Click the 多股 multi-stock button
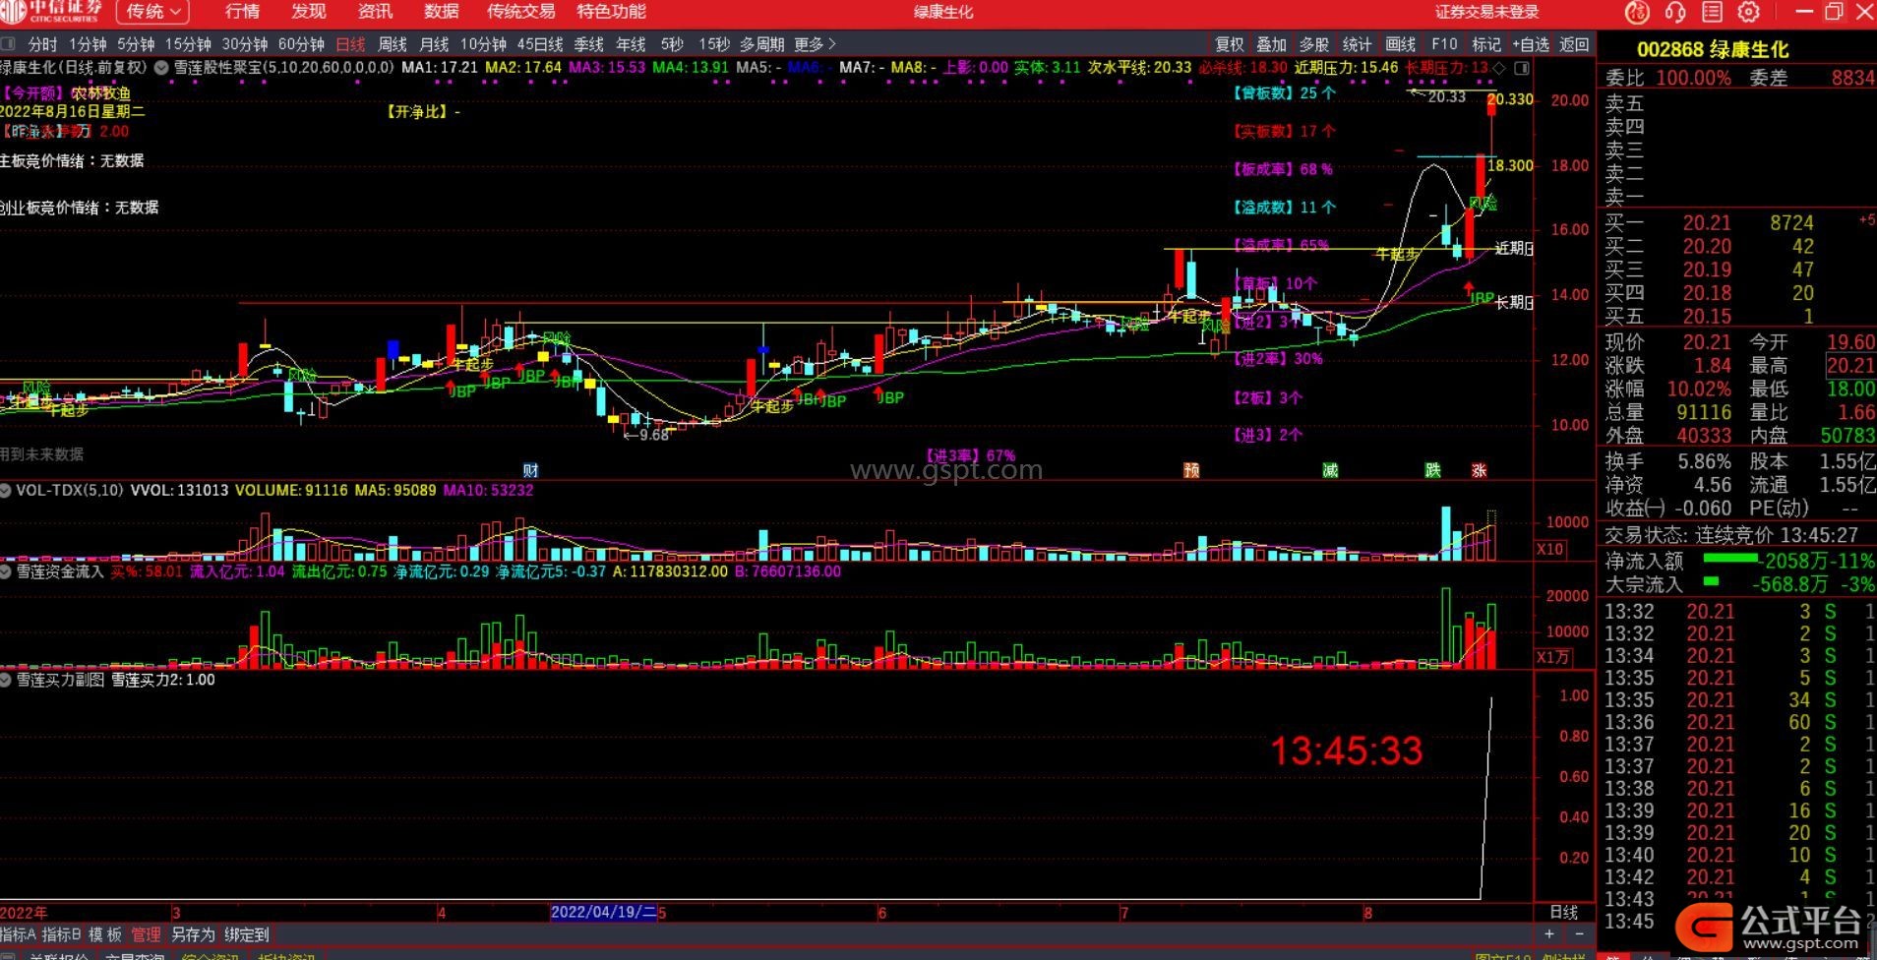Viewport: 1877px width, 960px height. pyautogui.click(x=1314, y=44)
